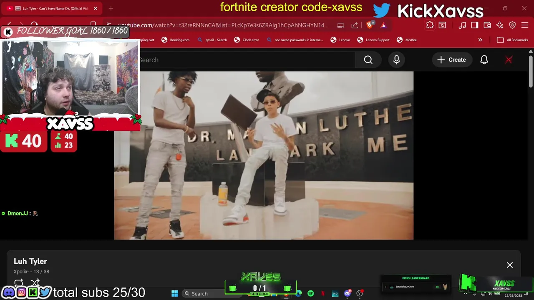This screenshot has height=300, width=534.
Task: Open the tab search icon in toolbar
Action: pos(442,25)
